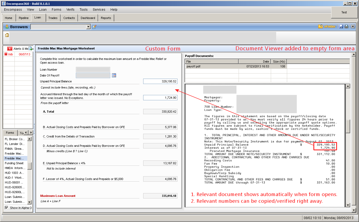Viewport: 359px width, 222px height.
Task: Click the Test user button
Action: 344,12
